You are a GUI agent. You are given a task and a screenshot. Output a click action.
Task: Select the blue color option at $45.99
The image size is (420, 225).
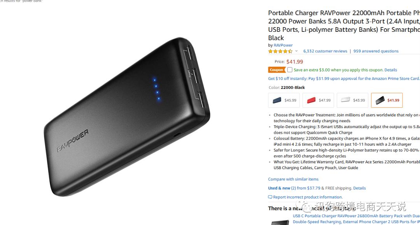pos(284,100)
